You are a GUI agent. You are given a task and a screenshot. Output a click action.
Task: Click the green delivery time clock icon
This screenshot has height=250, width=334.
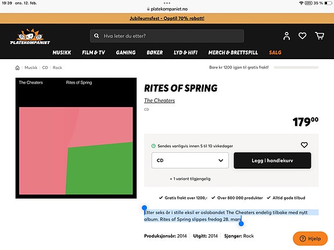(x=153, y=146)
